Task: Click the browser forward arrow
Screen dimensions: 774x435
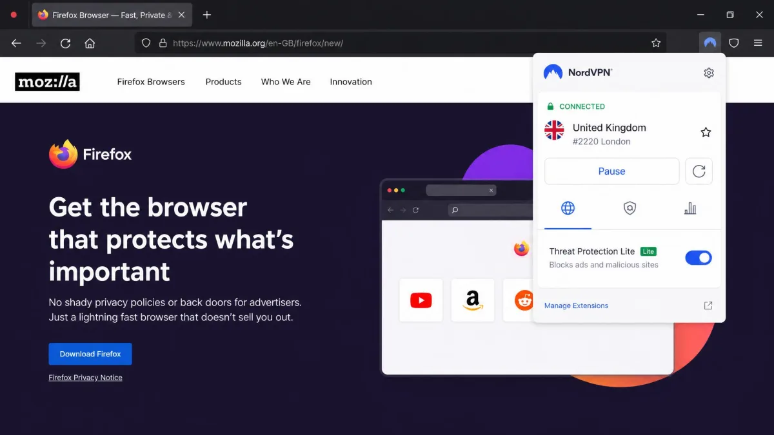Action: [x=41, y=43]
